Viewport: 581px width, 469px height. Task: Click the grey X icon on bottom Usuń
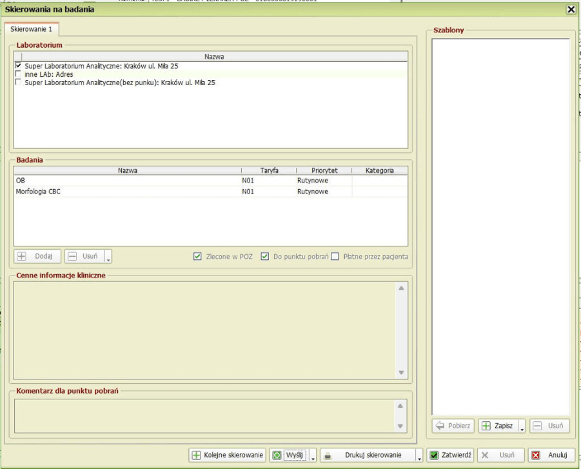[x=485, y=455]
